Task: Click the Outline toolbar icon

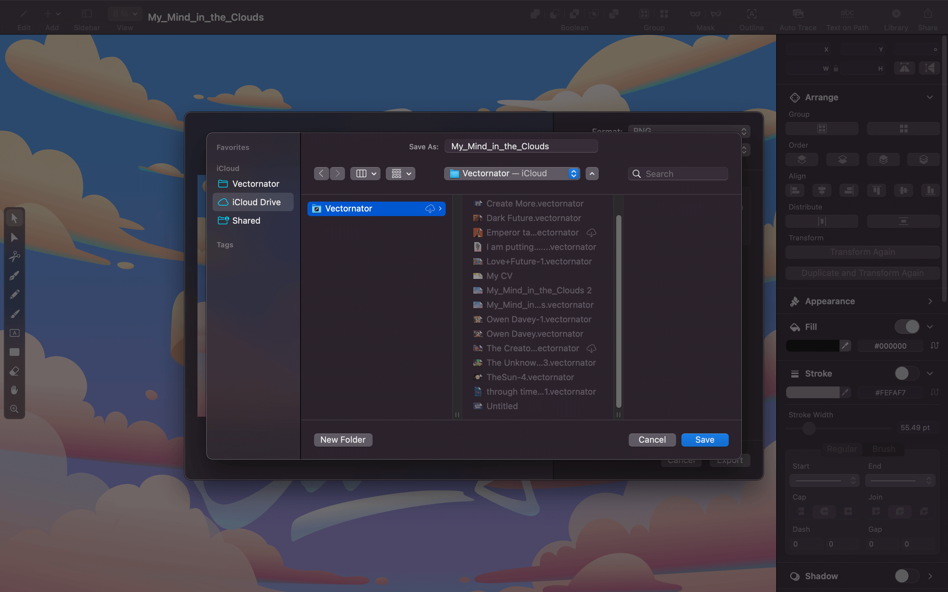Action: [x=751, y=14]
